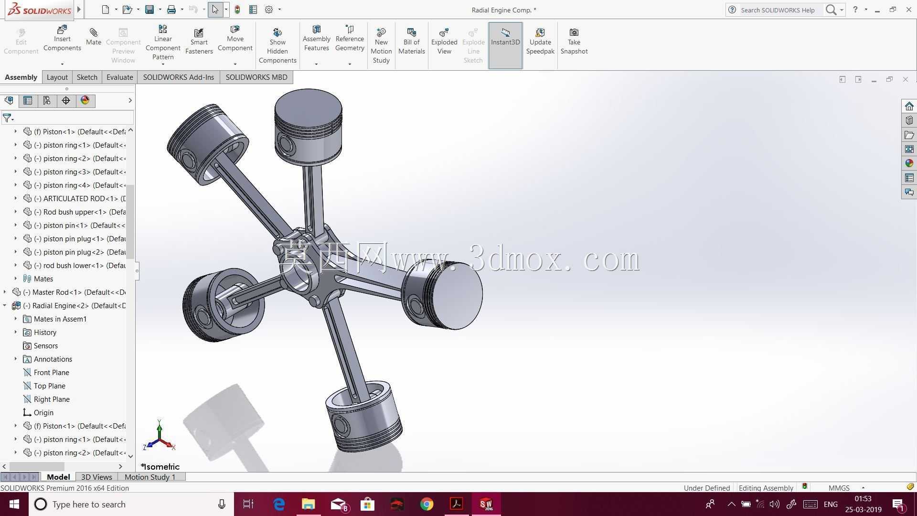Expand the ARTICULATED ROD<1> tree node

click(15, 198)
